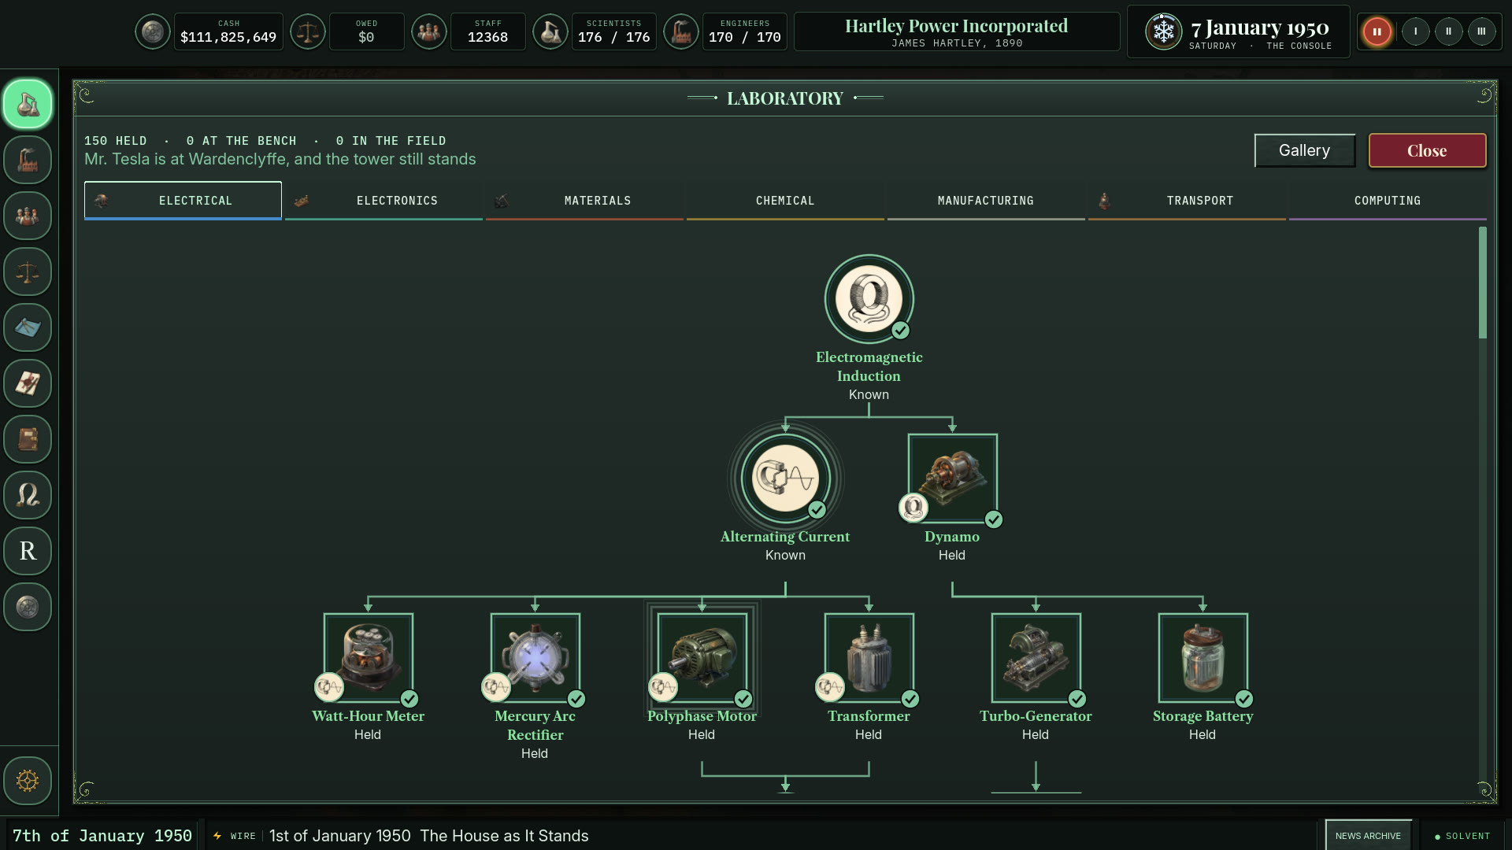Open the document papers sidebar icon
This screenshot has width=1512, height=850.
(x=28, y=383)
